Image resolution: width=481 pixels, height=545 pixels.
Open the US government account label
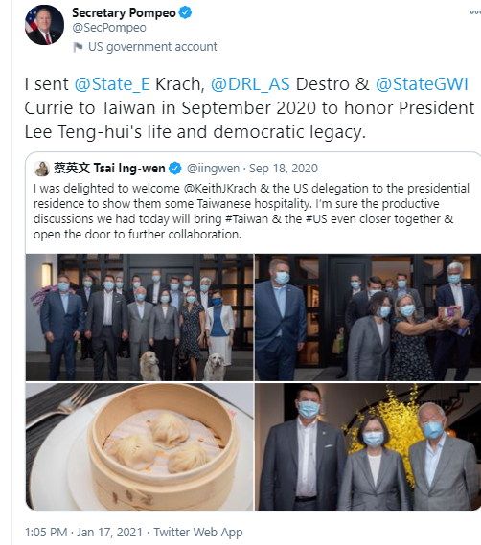coord(152,47)
